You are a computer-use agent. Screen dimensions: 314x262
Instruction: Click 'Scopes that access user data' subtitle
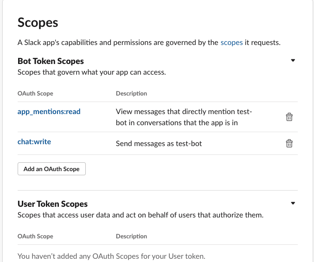point(141,215)
